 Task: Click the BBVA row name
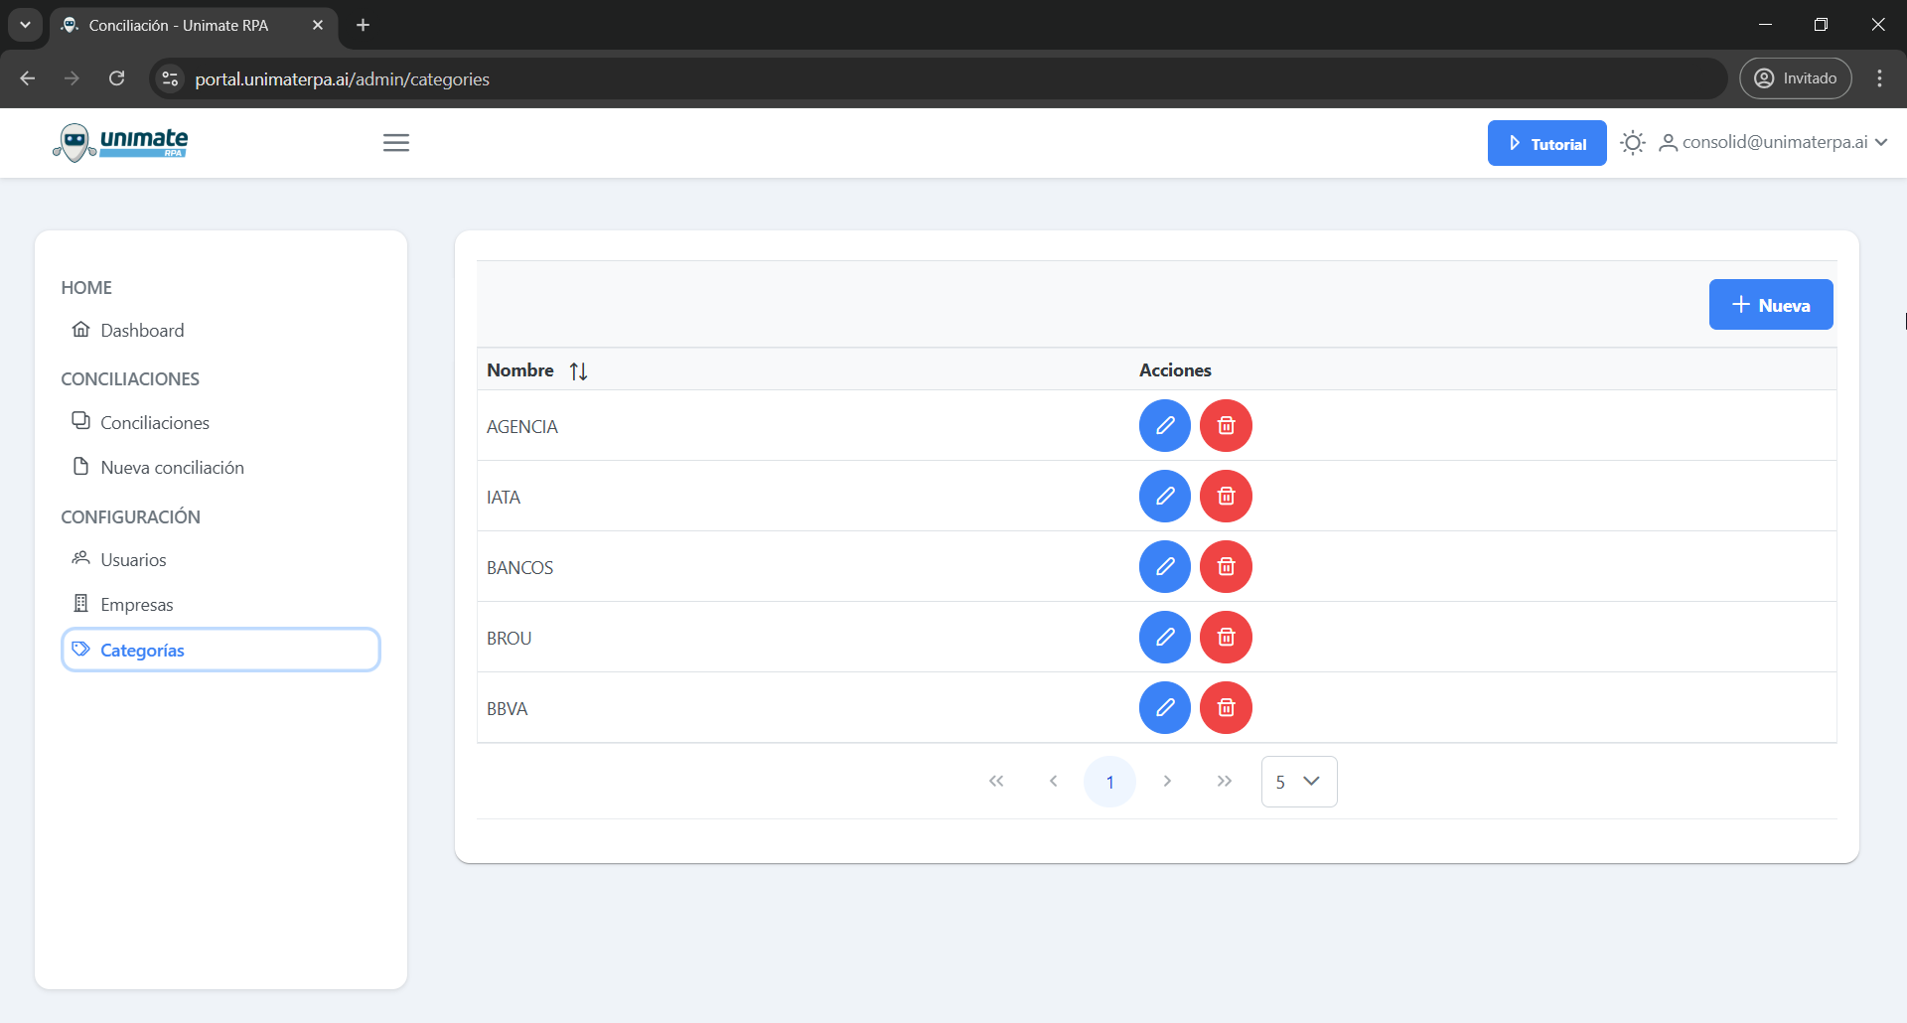(507, 709)
